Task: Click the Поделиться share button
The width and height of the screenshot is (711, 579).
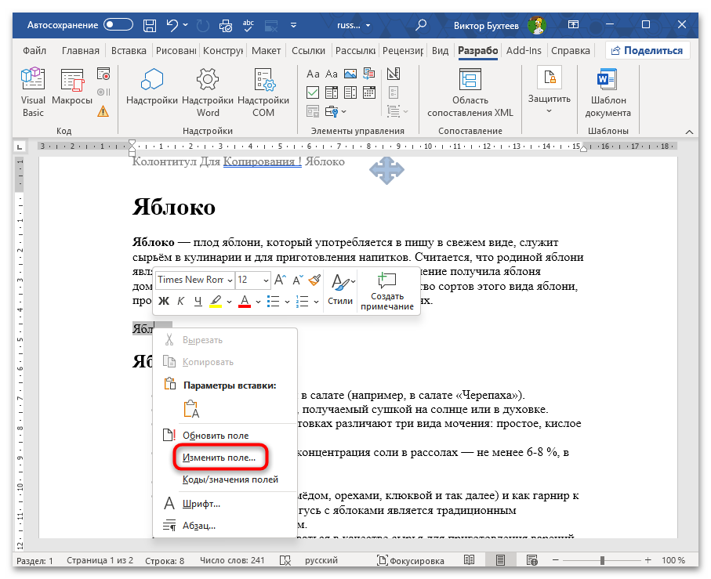Action: pyautogui.click(x=648, y=50)
